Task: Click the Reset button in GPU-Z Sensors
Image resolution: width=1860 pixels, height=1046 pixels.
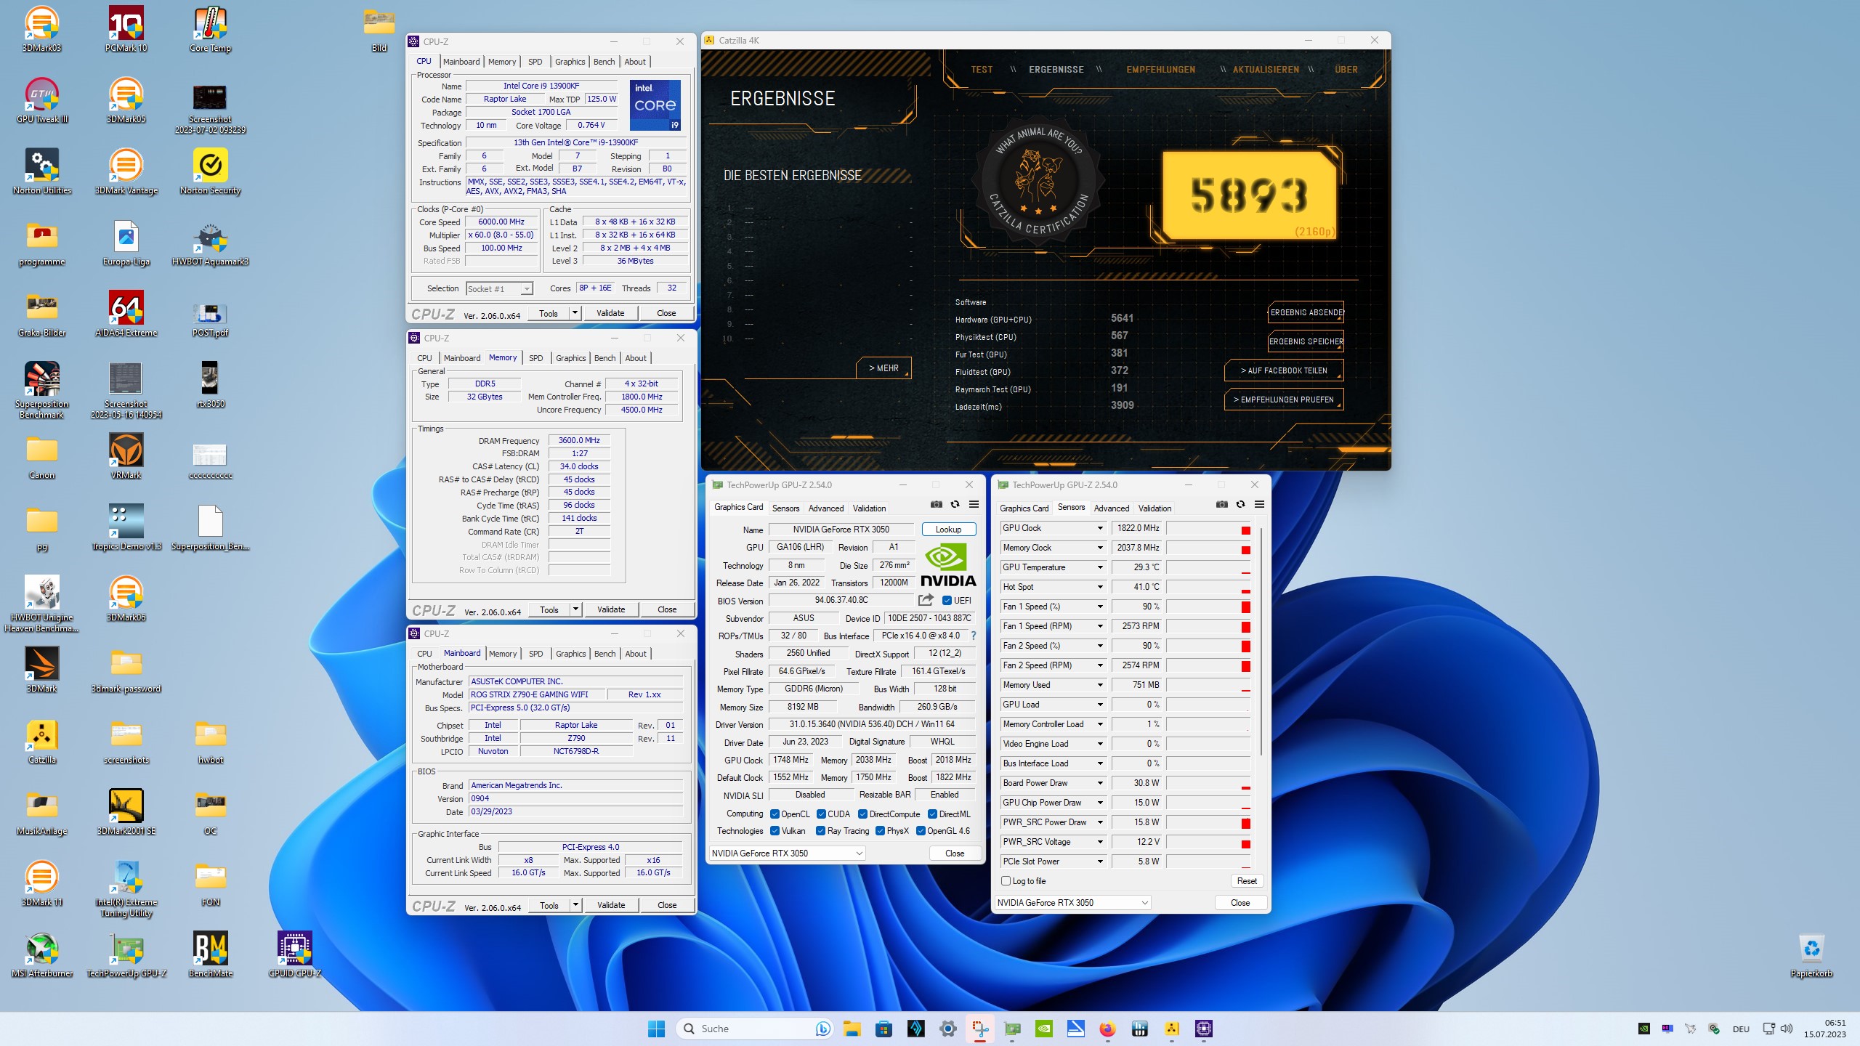Action: pos(1247,881)
